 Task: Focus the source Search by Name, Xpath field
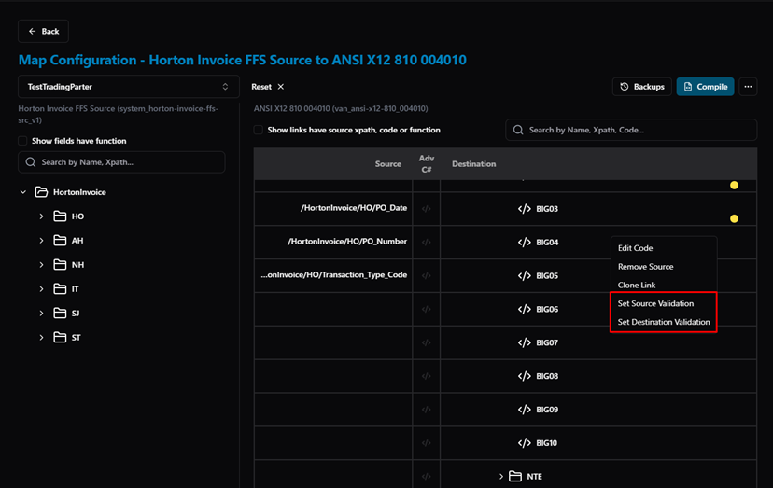[121, 162]
